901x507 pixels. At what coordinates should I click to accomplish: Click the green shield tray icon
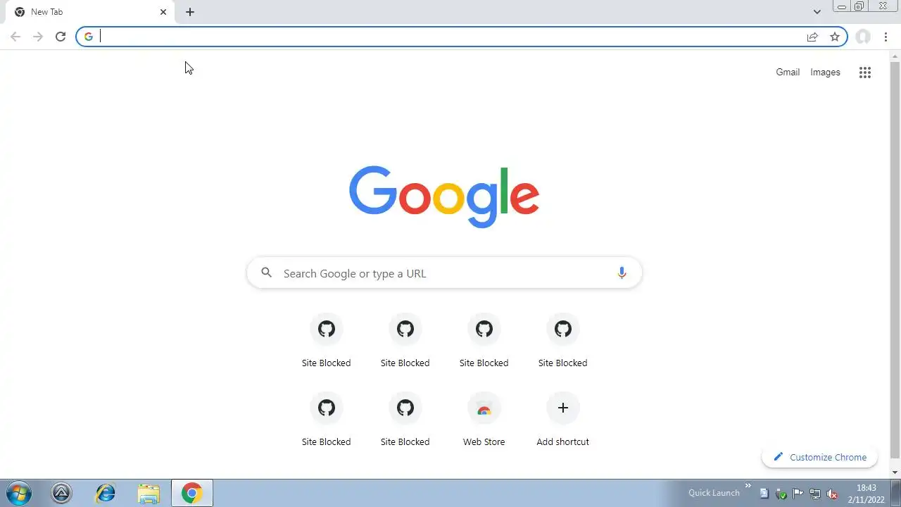click(781, 494)
